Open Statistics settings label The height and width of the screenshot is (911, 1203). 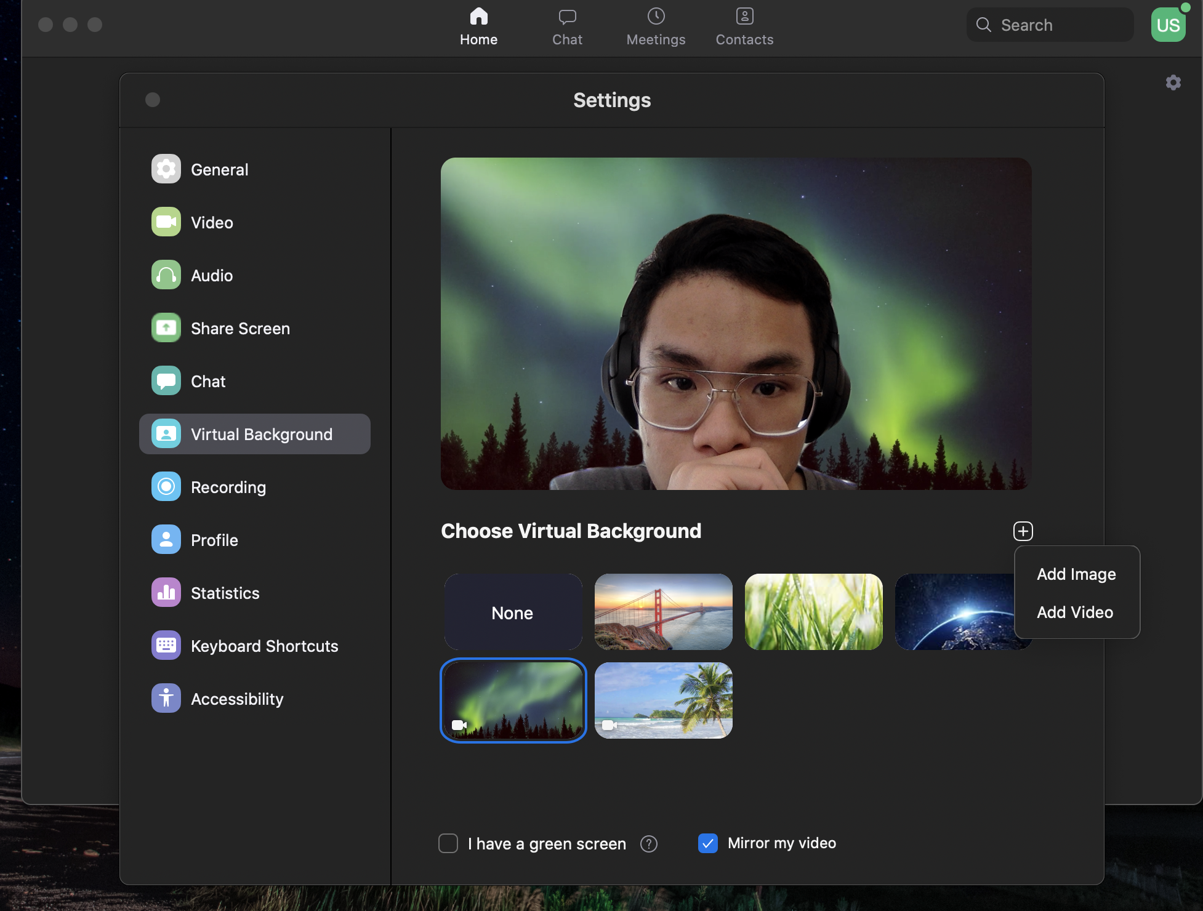(x=225, y=593)
